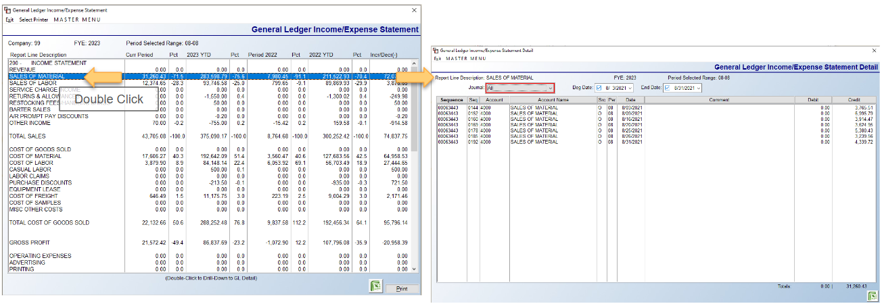Click scroll-up arrow of statement list scrollbar
The height and width of the screenshot is (306, 882).
pos(415,63)
